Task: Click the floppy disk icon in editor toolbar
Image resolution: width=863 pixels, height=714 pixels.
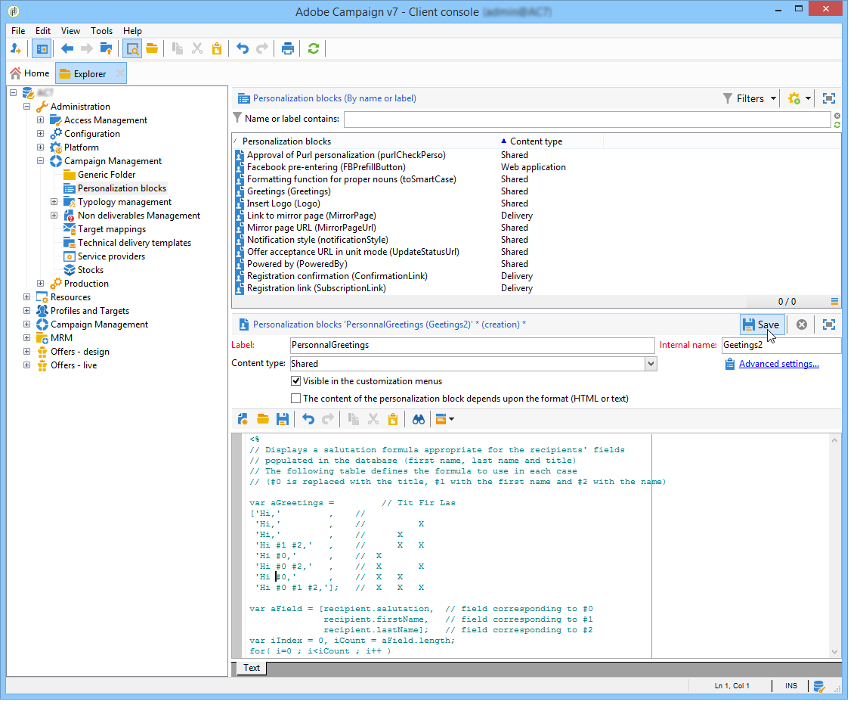Action: pos(282,419)
